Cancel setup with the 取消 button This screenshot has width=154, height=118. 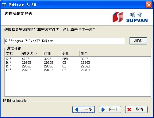tap(136, 109)
